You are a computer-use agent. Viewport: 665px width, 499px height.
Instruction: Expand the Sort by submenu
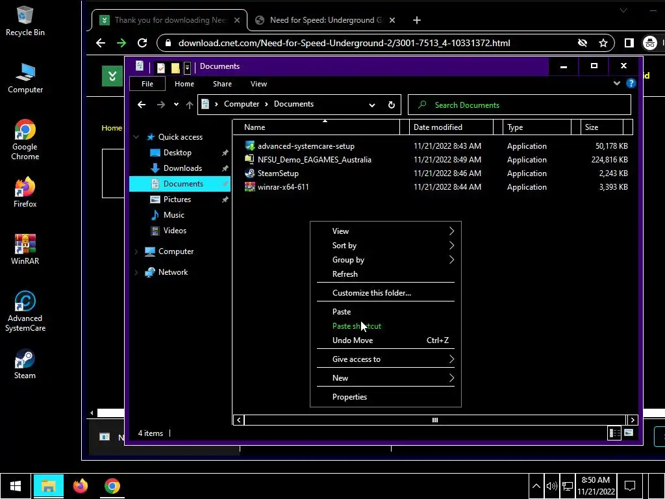(x=386, y=245)
